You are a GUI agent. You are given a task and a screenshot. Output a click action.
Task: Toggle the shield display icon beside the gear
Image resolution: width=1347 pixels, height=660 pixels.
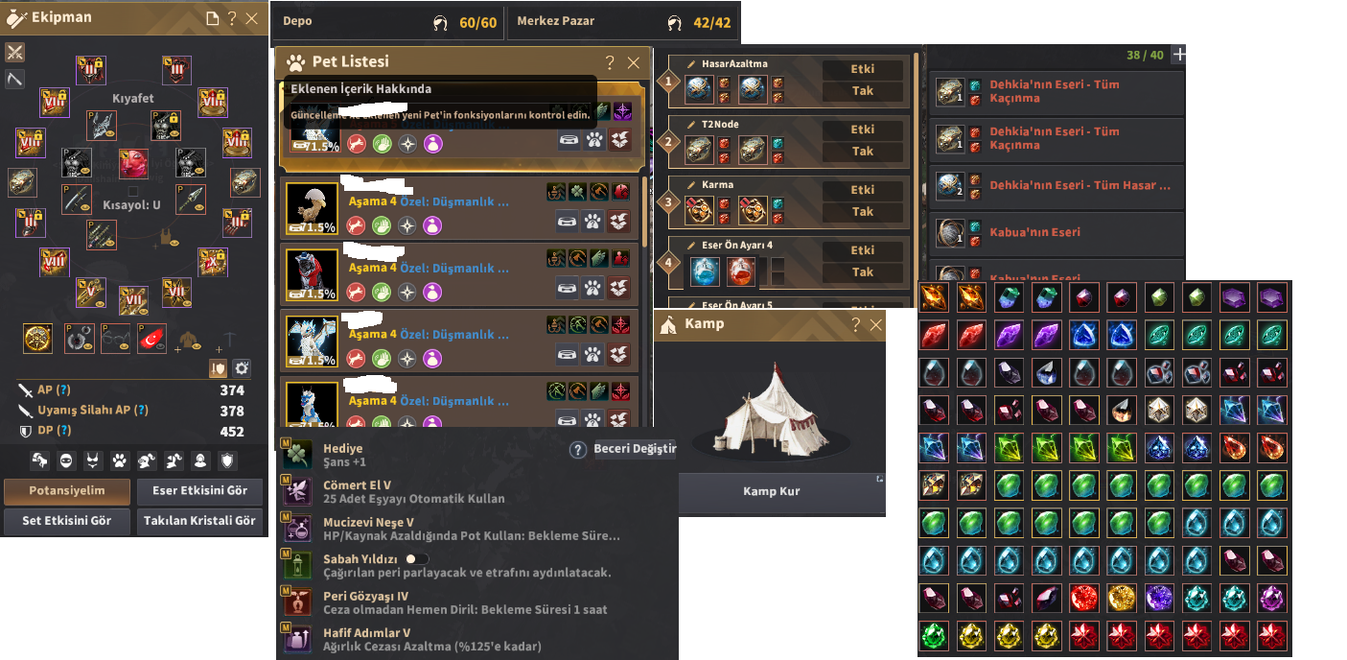click(218, 368)
